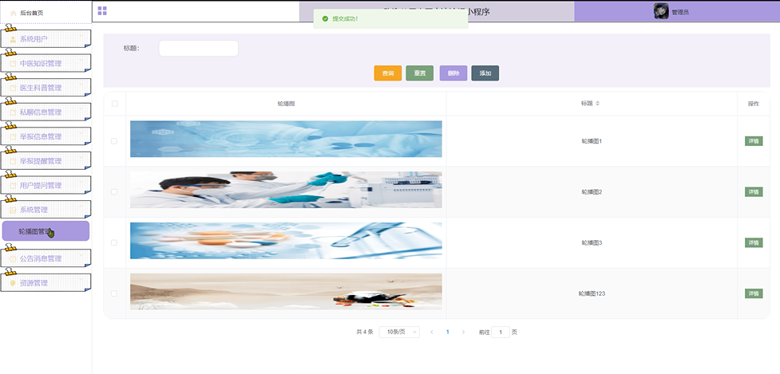780x374 pixels.
Task: Click the home icon beside 后台首页
Action: click(x=14, y=13)
